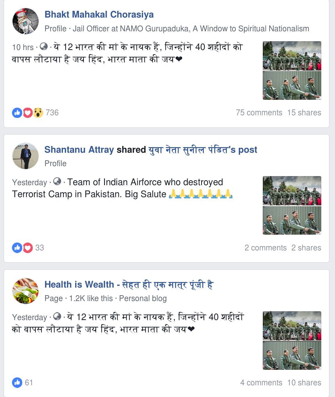Click the heart reaction icon on Shantanu's post

(28, 248)
